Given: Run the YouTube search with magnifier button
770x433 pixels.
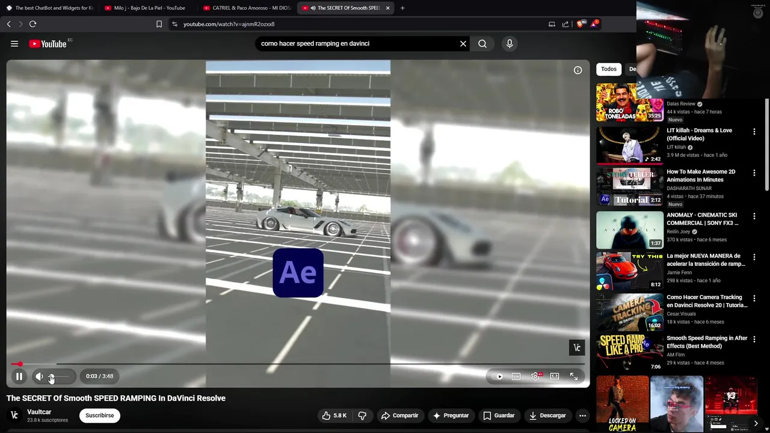Looking at the screenshot, I should 482,43.
